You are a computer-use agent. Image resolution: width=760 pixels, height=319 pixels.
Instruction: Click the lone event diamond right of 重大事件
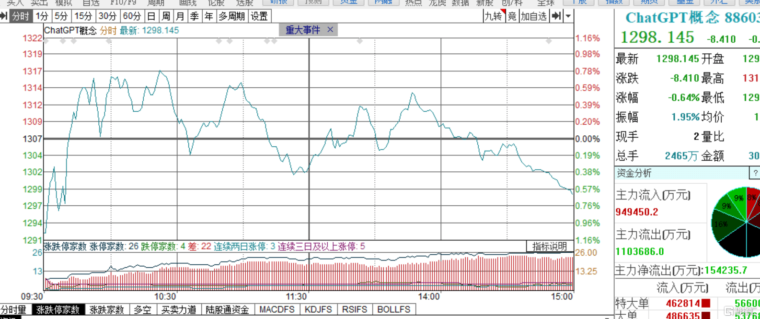pyautogui.click(x=360, y=41)
